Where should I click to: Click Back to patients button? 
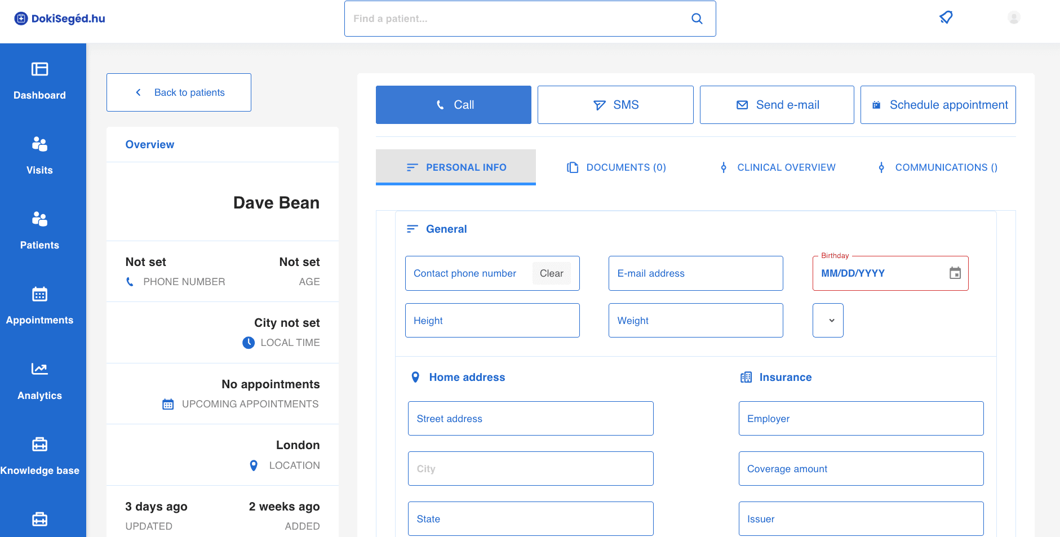click(x=179, y=92)
